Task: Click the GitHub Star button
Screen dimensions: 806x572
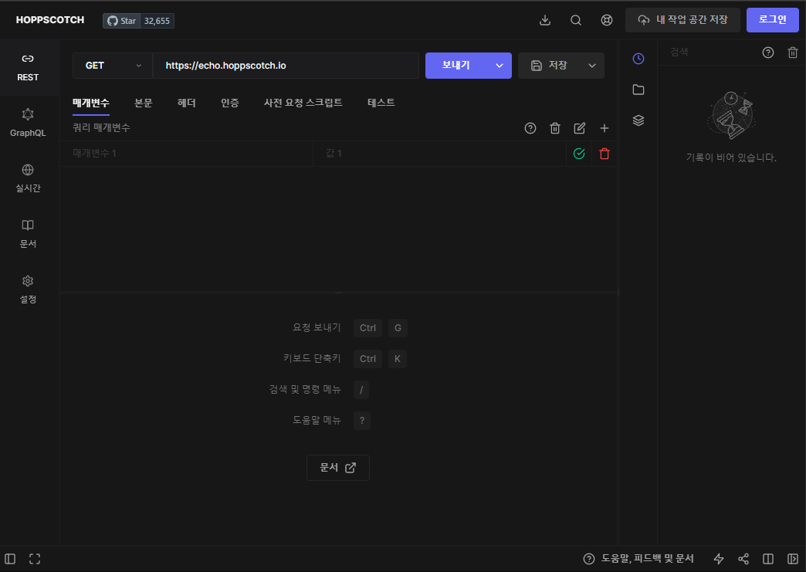Action: point(122,21)
